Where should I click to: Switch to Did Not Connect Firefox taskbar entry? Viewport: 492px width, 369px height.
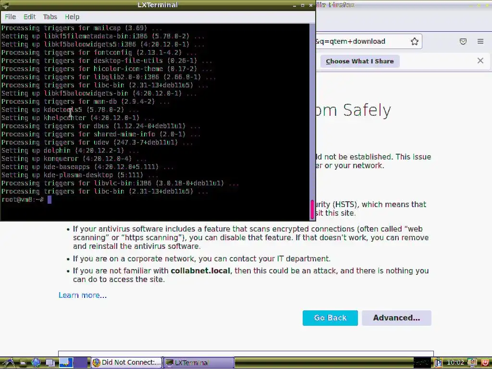(x=127, y=363)
